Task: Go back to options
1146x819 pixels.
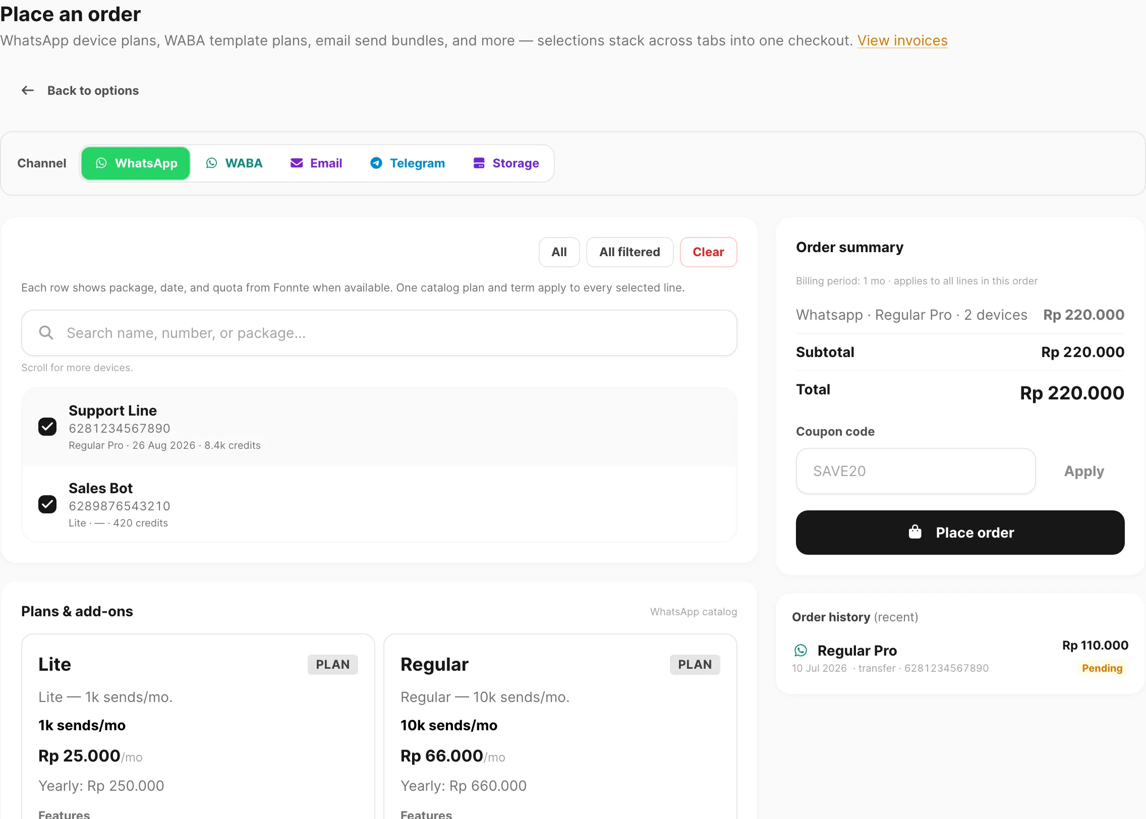Action: coord(80,90)
